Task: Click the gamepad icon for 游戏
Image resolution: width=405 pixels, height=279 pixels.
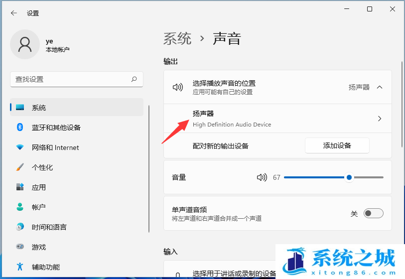Action: tap(20, 247)
